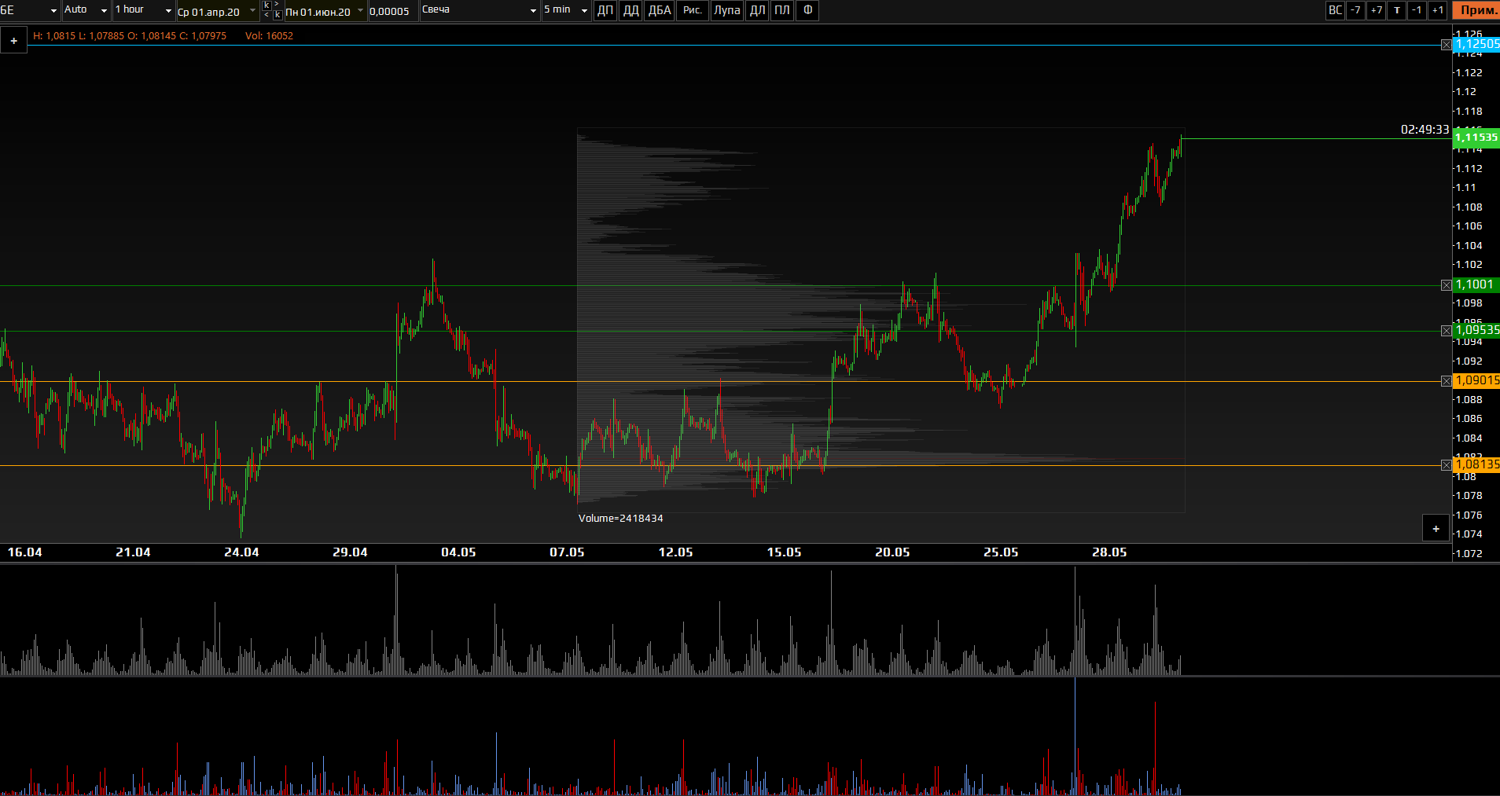
Task: Click the plus button at chart top-left
Action: pos(14,41)
